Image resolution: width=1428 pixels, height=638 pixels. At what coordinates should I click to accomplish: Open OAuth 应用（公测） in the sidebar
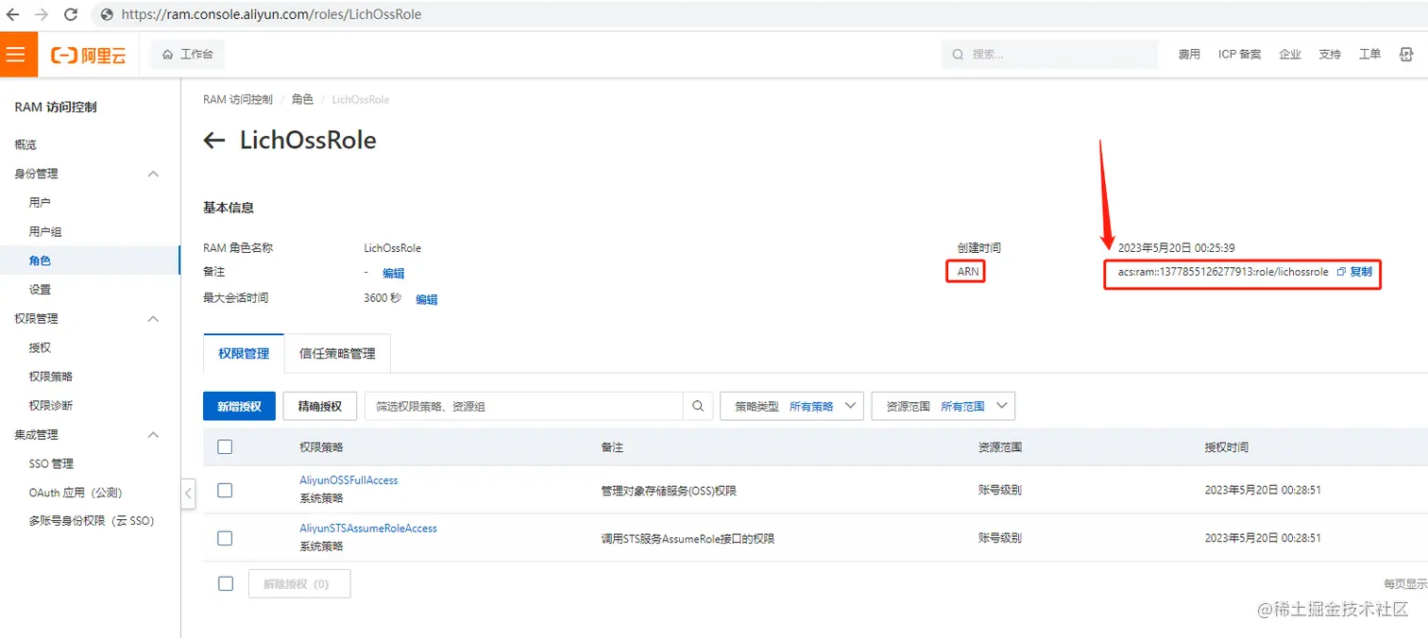tap(76, 493)
